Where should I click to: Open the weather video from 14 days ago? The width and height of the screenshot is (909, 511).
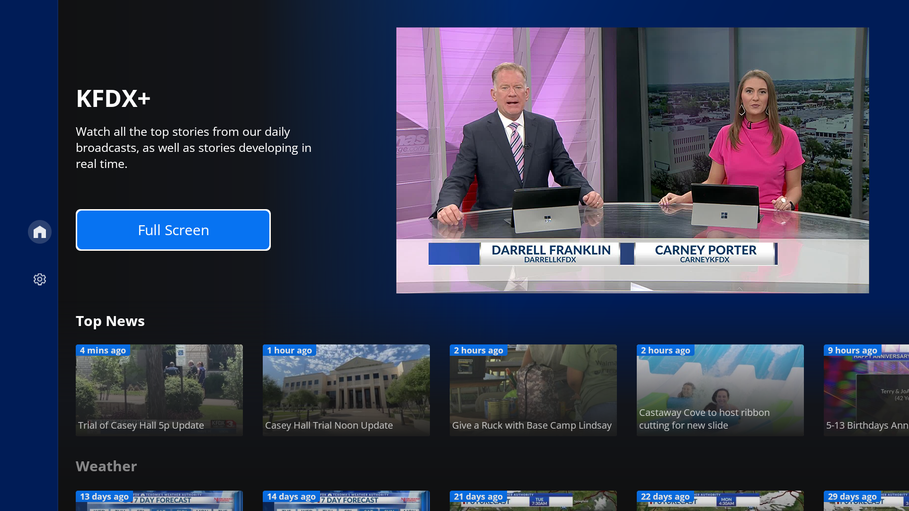pos(346,501)
